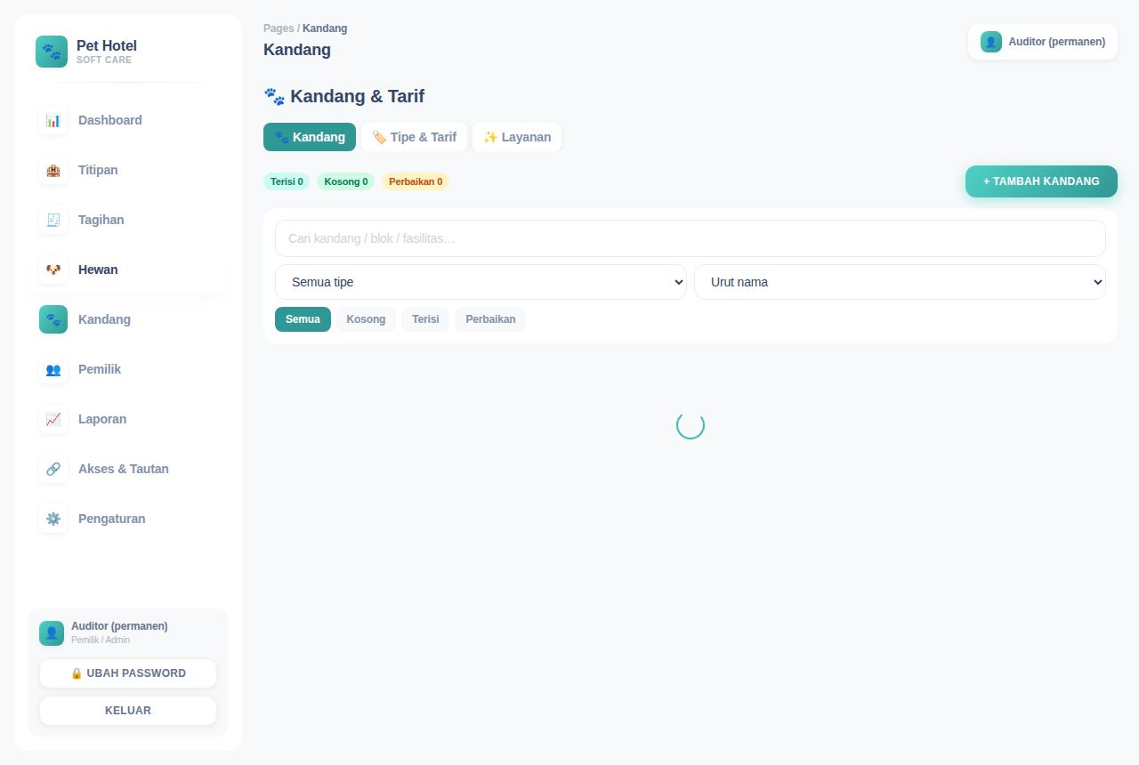Select the Tagihan receipt icon
This screenshot has width=1139, height=765.
[x=53, y=220]
